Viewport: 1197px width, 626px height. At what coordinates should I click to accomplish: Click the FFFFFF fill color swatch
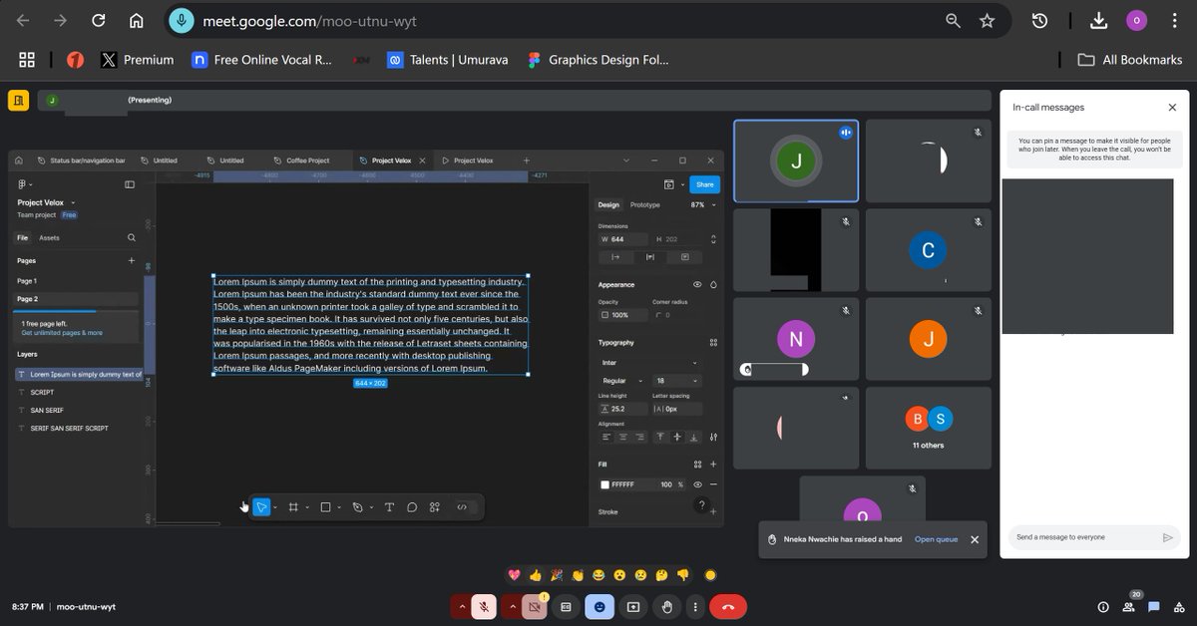[604, 484]
